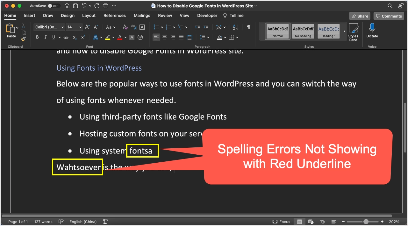Viewport: 408px width, 226px height.
Task: Click the Sort A-Z icon
Action: coord(235,27)
